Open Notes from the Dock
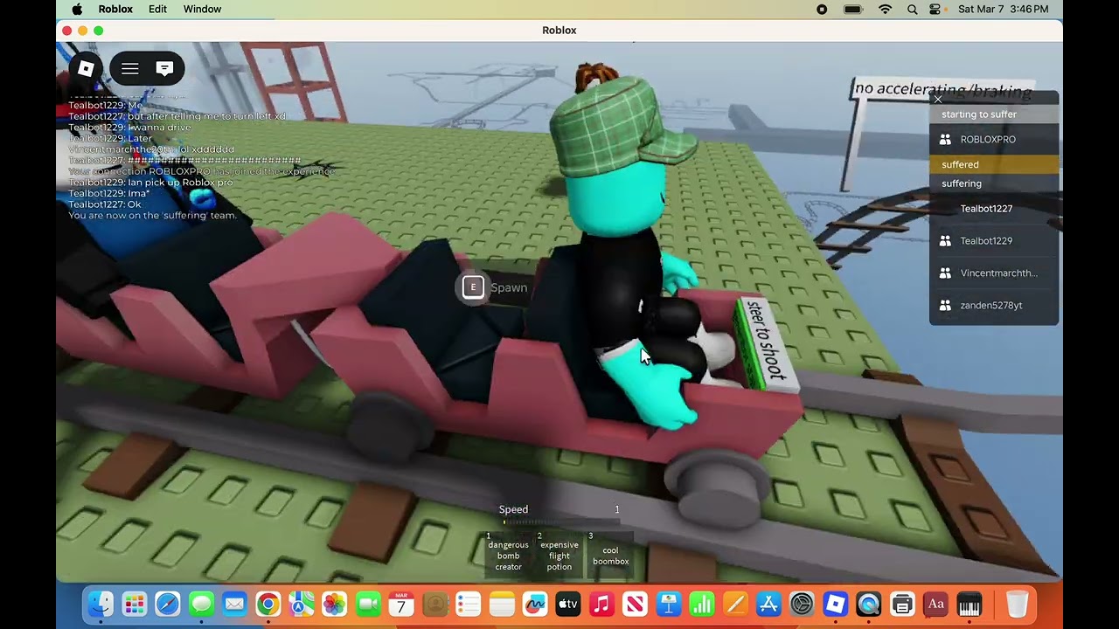 tap(502, 604)
